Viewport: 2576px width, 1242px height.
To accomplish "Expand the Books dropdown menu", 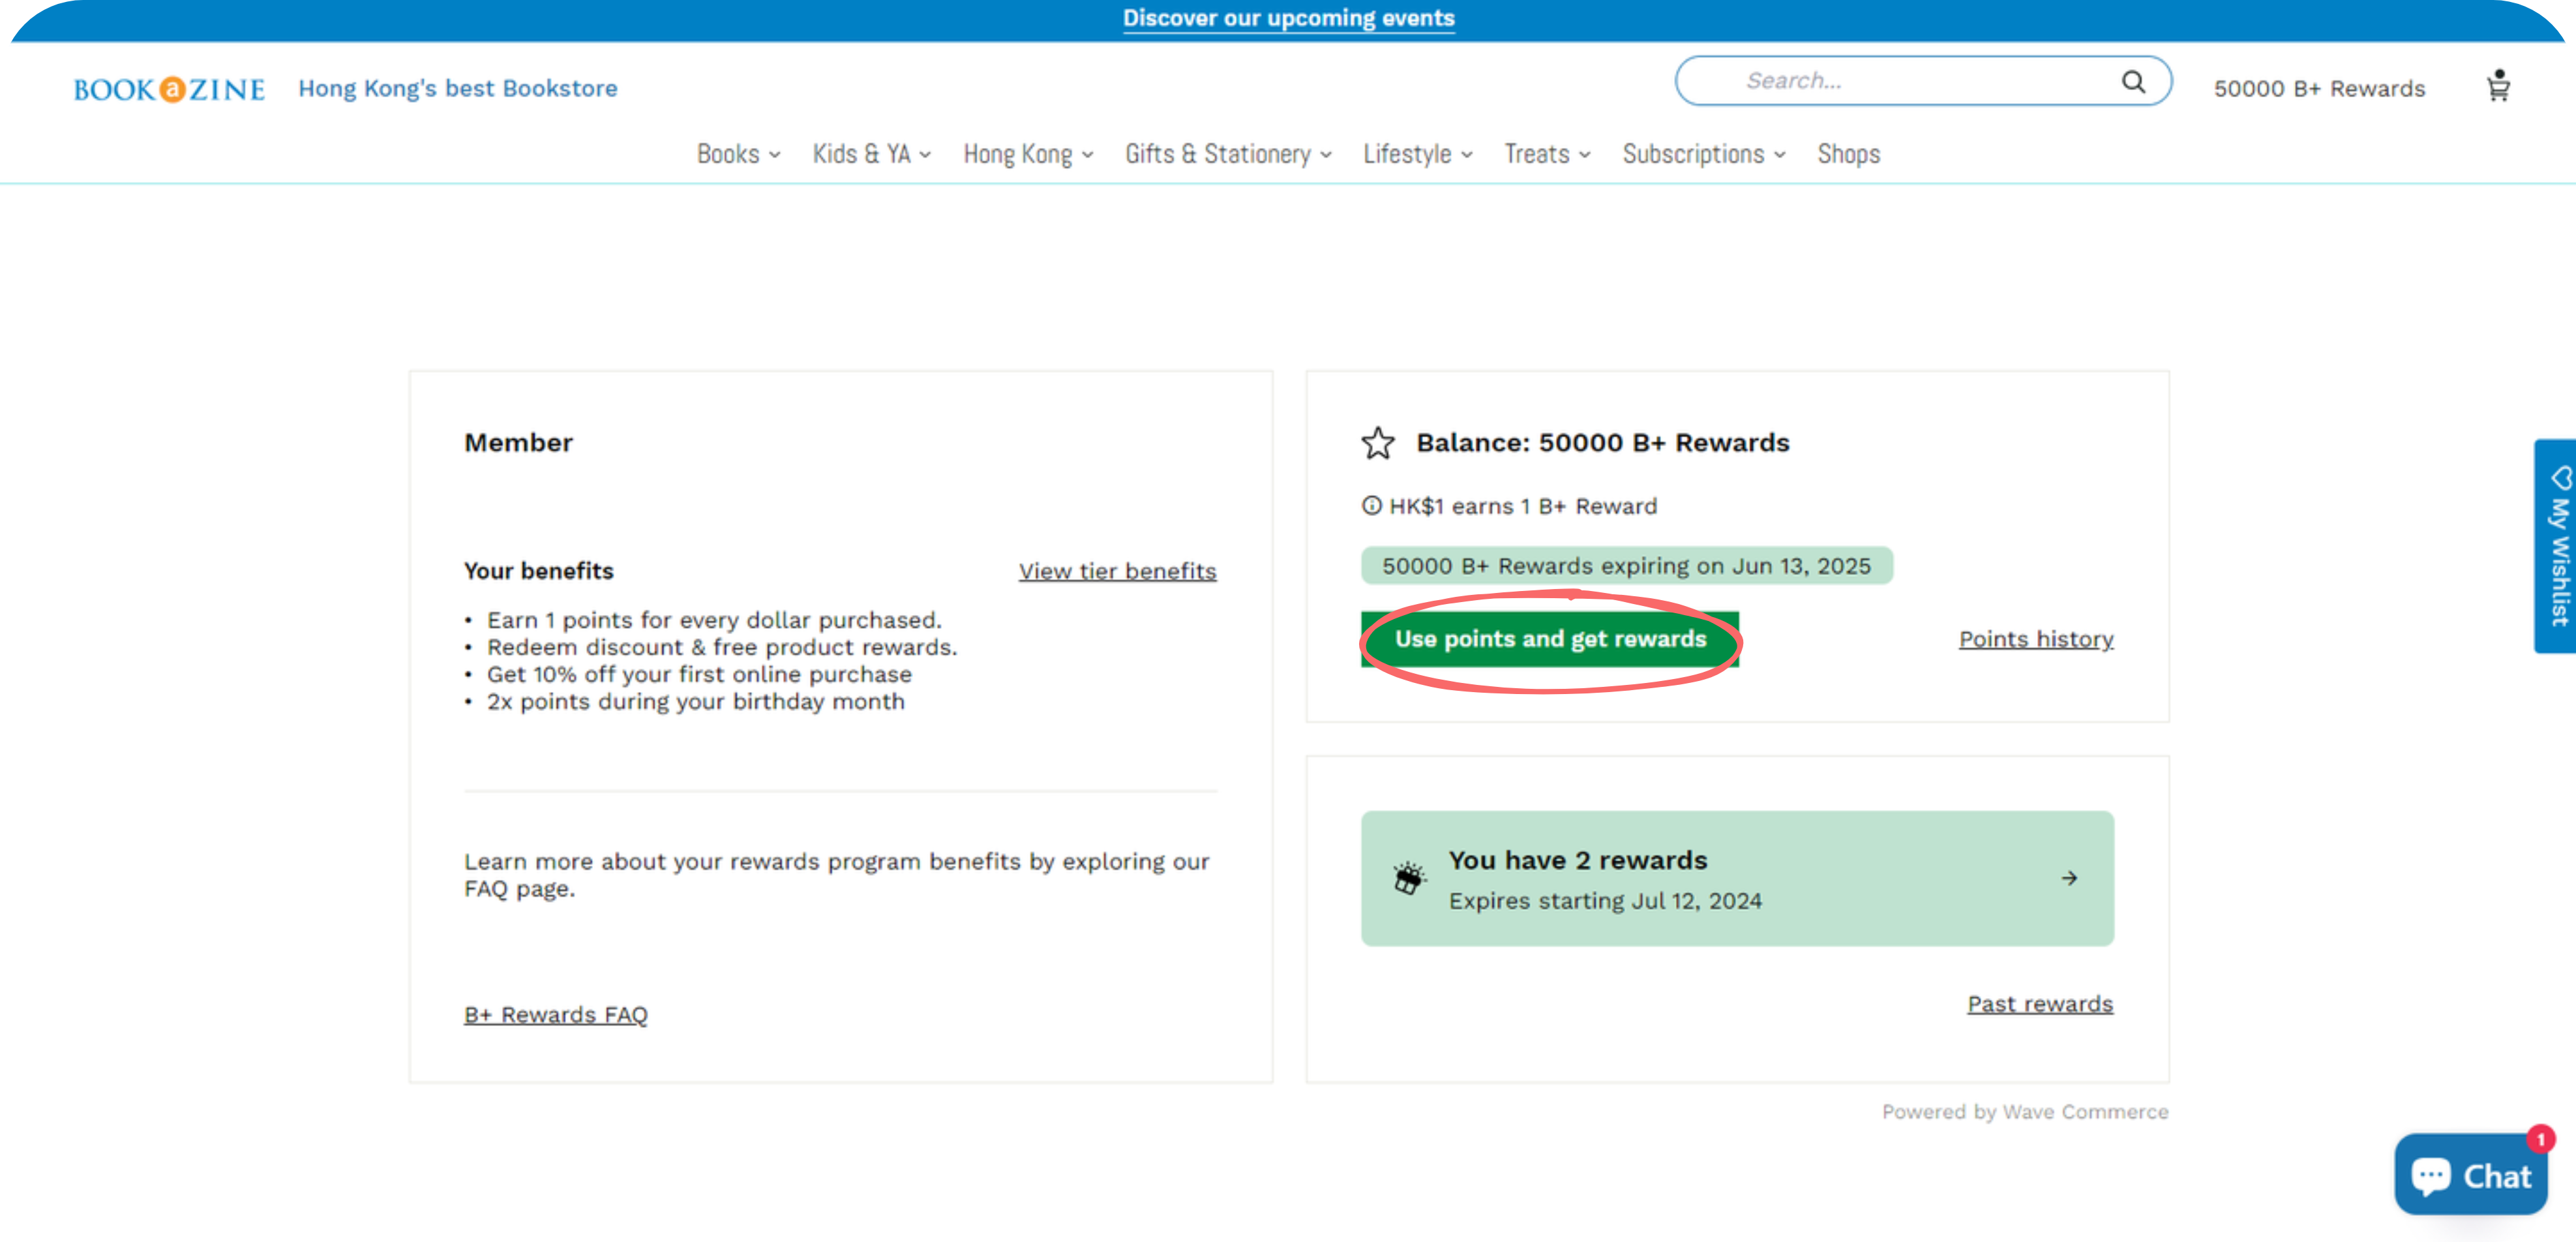I will pos(737,154).
